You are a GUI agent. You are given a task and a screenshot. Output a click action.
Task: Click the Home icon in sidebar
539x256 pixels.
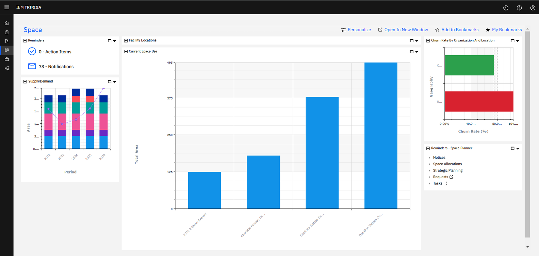point(7,23)
